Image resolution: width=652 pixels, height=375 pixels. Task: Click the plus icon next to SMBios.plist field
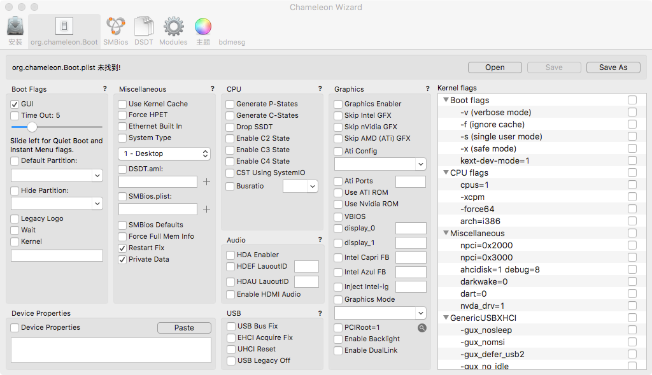coord(206,209)
